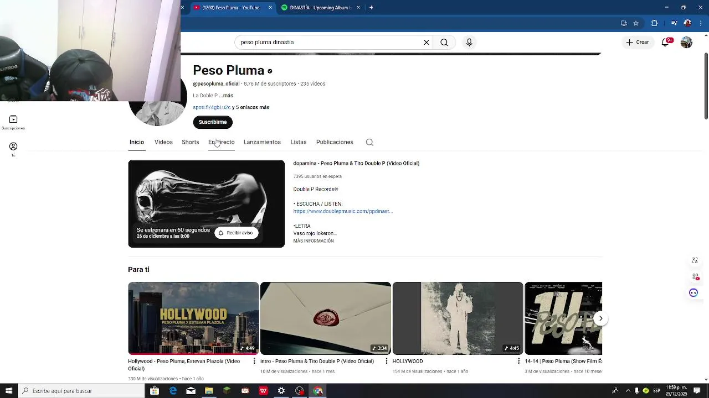This screenshot has height=398, width=709.
Task: Click the page vertical scrollbar thumb
Action: pyautogui.click(x=706, y=86)
